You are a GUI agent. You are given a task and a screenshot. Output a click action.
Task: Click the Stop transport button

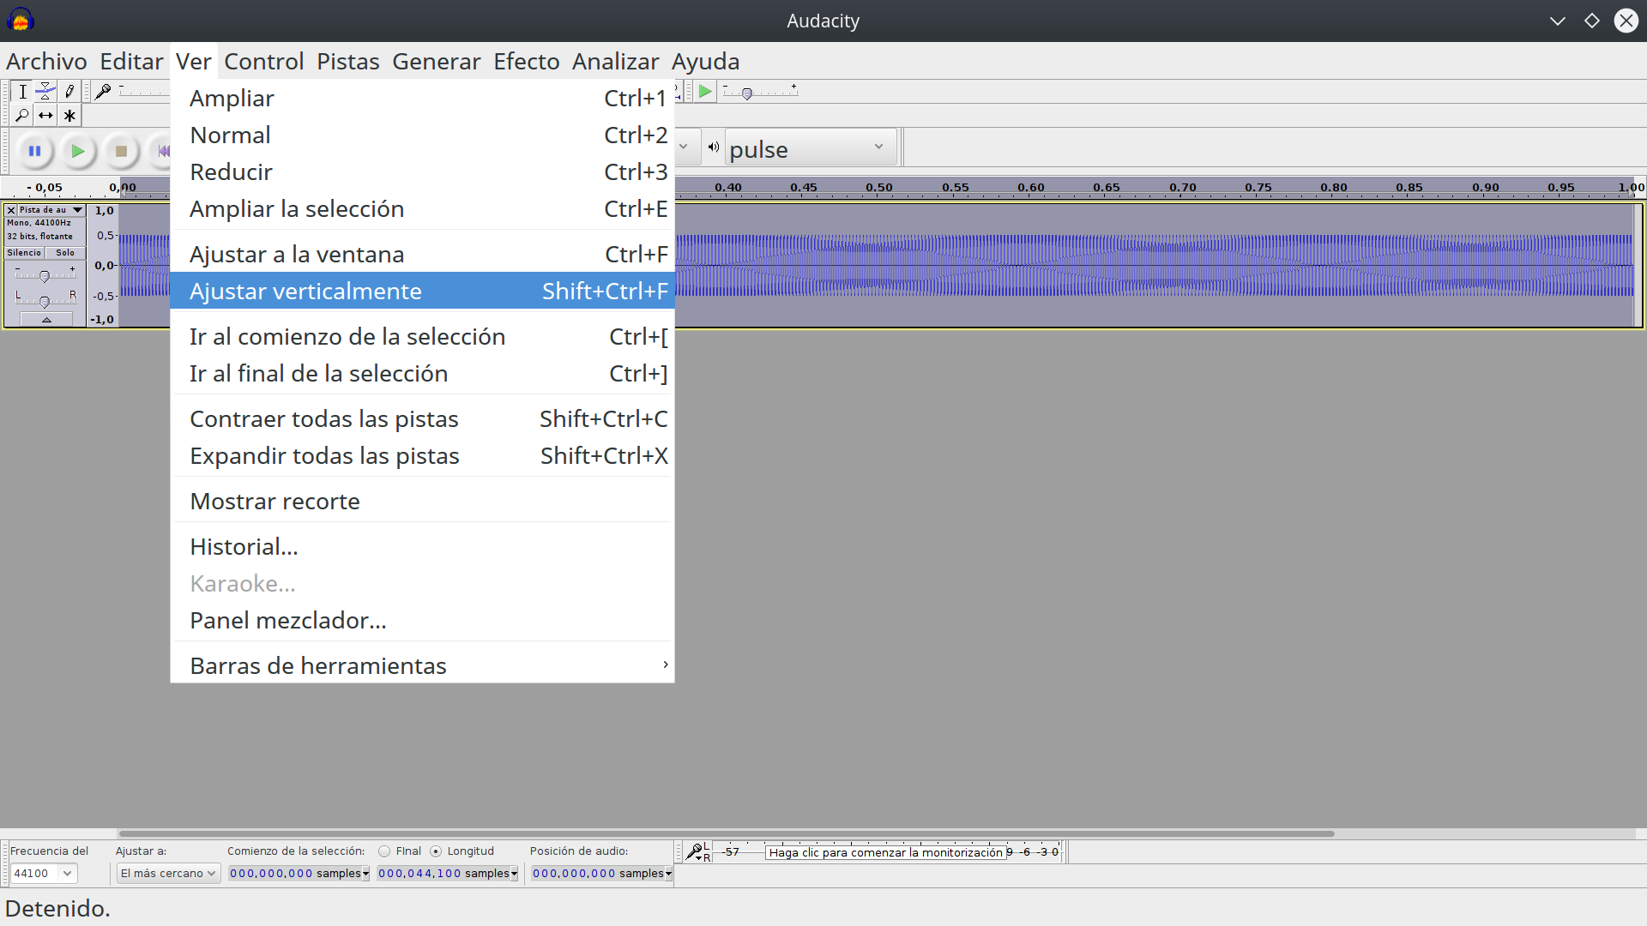(121, 151)
